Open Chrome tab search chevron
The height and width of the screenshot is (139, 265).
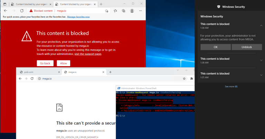tap(178, 70)
